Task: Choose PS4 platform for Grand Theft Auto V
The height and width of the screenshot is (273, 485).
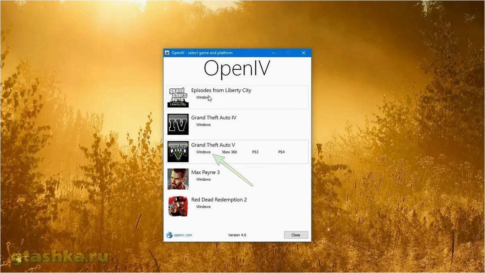Action: [281, 152]
